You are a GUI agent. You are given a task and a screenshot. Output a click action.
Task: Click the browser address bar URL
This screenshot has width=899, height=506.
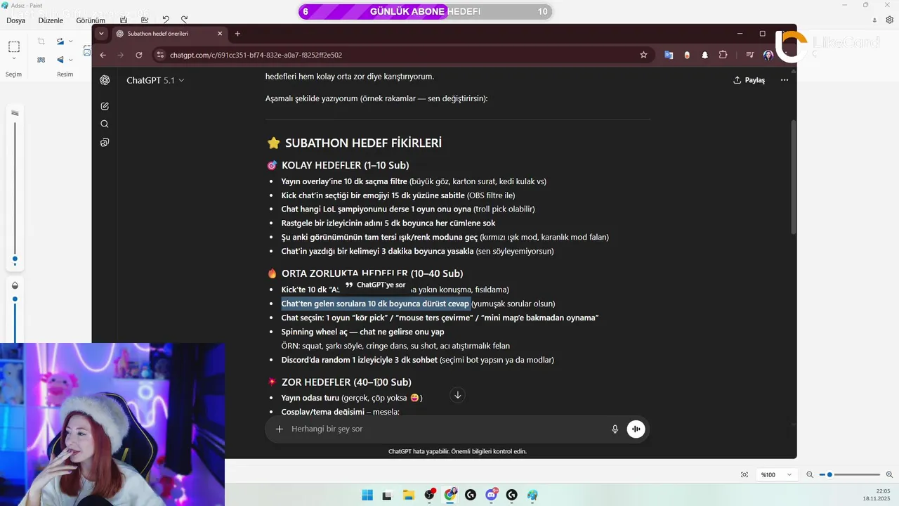coord(256,55)
